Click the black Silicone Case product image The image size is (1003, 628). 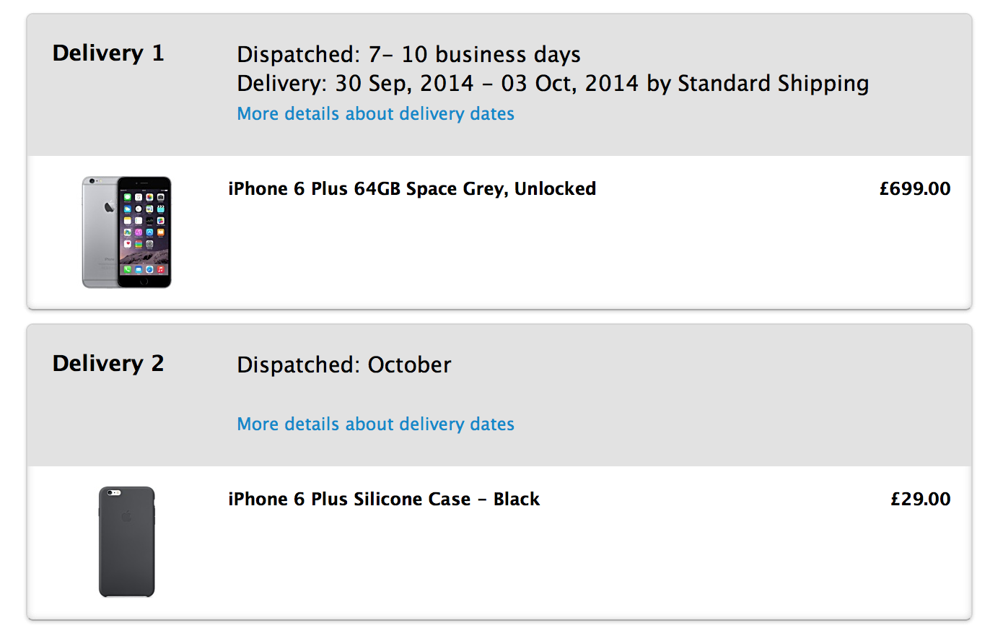127,542
